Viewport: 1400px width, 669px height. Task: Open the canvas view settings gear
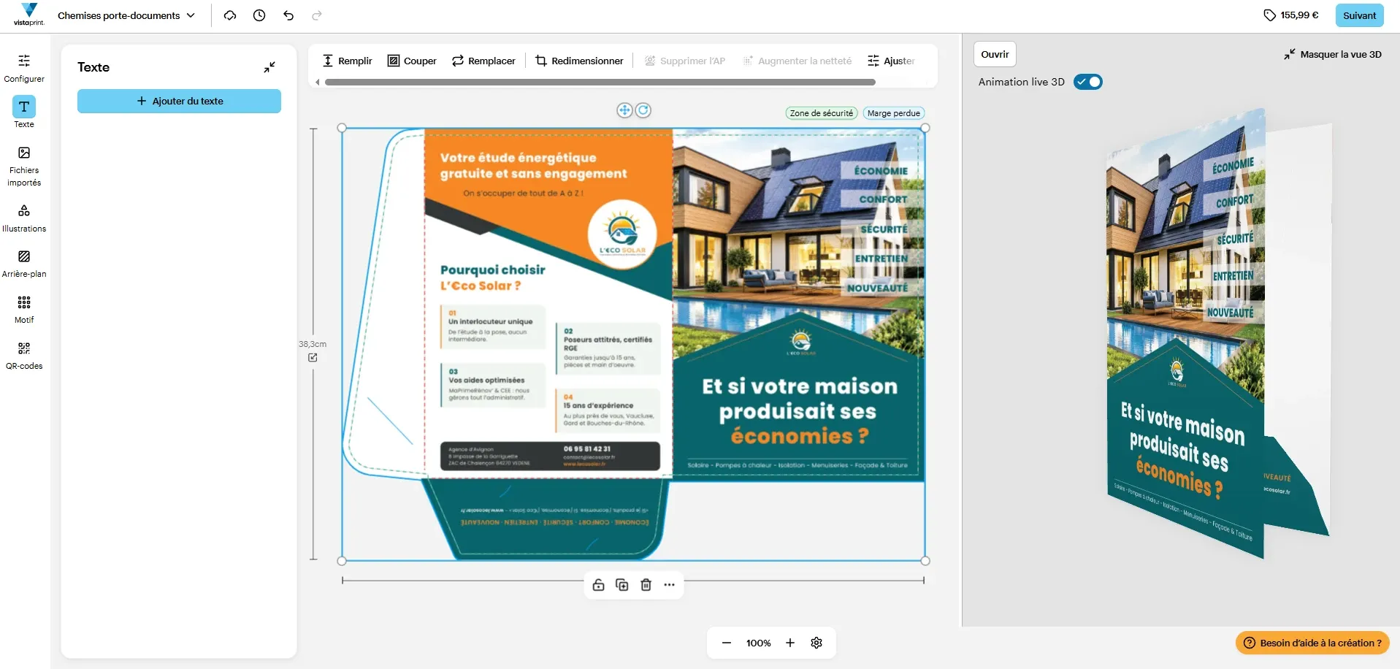[x=816, y=643]
